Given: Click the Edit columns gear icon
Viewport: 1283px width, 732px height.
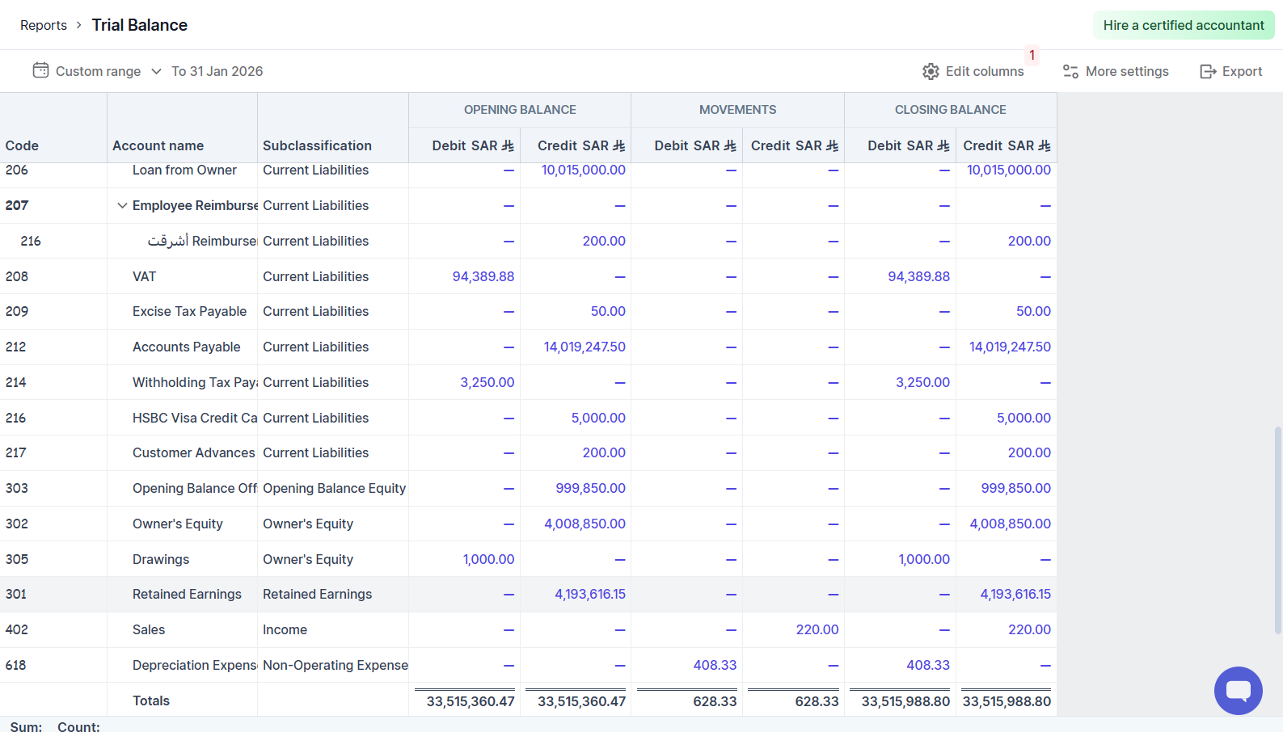Looking at the screenshot, I should (931, 72).
